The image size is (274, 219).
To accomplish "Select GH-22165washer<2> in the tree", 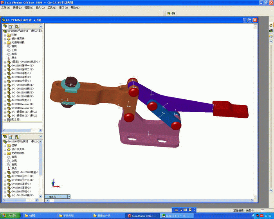I will coord(22,108).
